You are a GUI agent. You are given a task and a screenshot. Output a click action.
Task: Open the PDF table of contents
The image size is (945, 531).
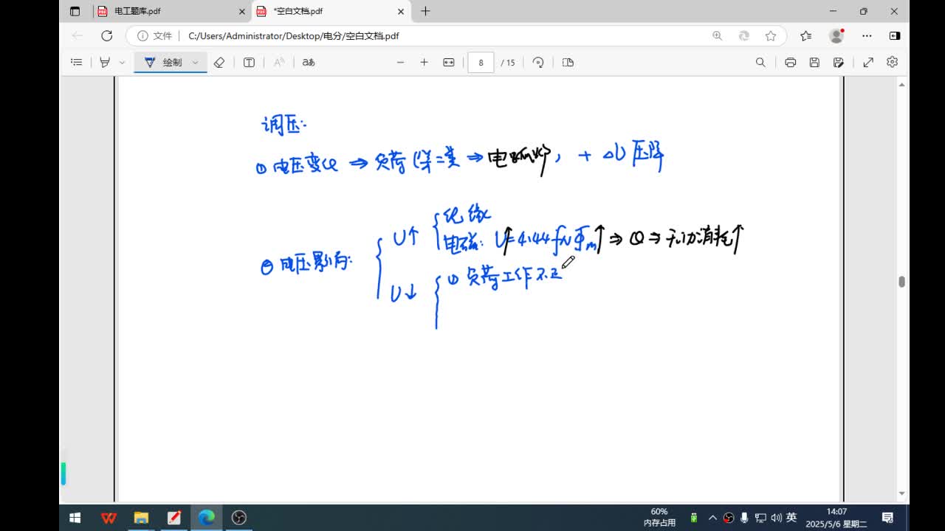coord(76,62)
